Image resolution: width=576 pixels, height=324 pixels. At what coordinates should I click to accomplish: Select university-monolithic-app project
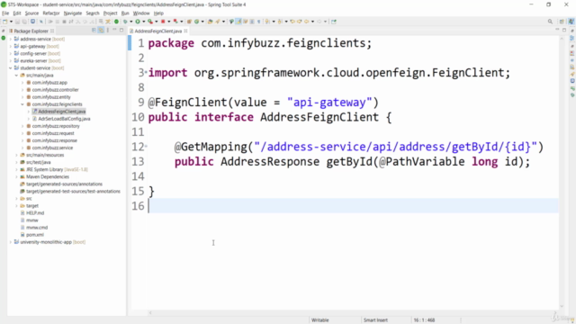(46, 242)
